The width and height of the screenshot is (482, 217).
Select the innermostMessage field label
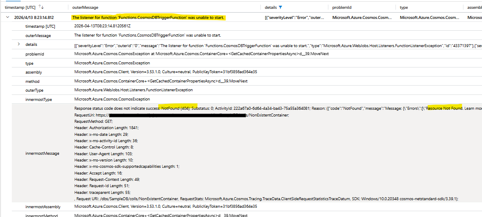point(42,153)
